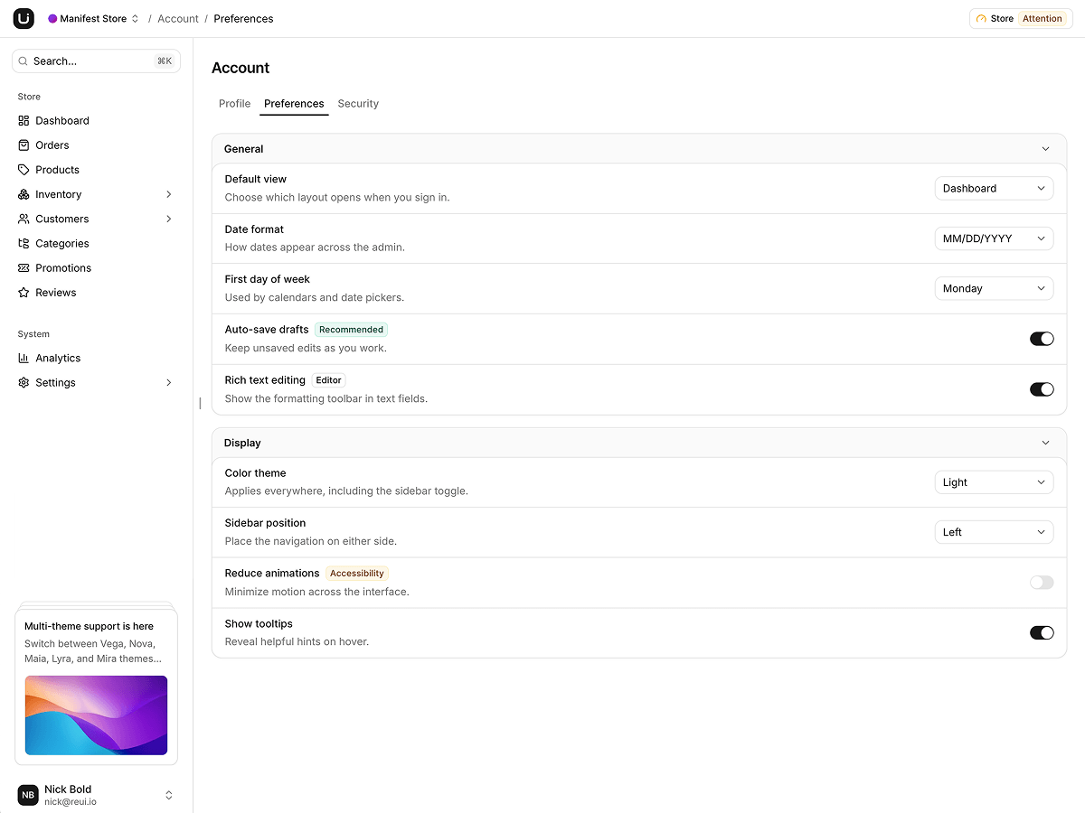
Task: Collapse the Display section chevron
Action: [1045, 443]
